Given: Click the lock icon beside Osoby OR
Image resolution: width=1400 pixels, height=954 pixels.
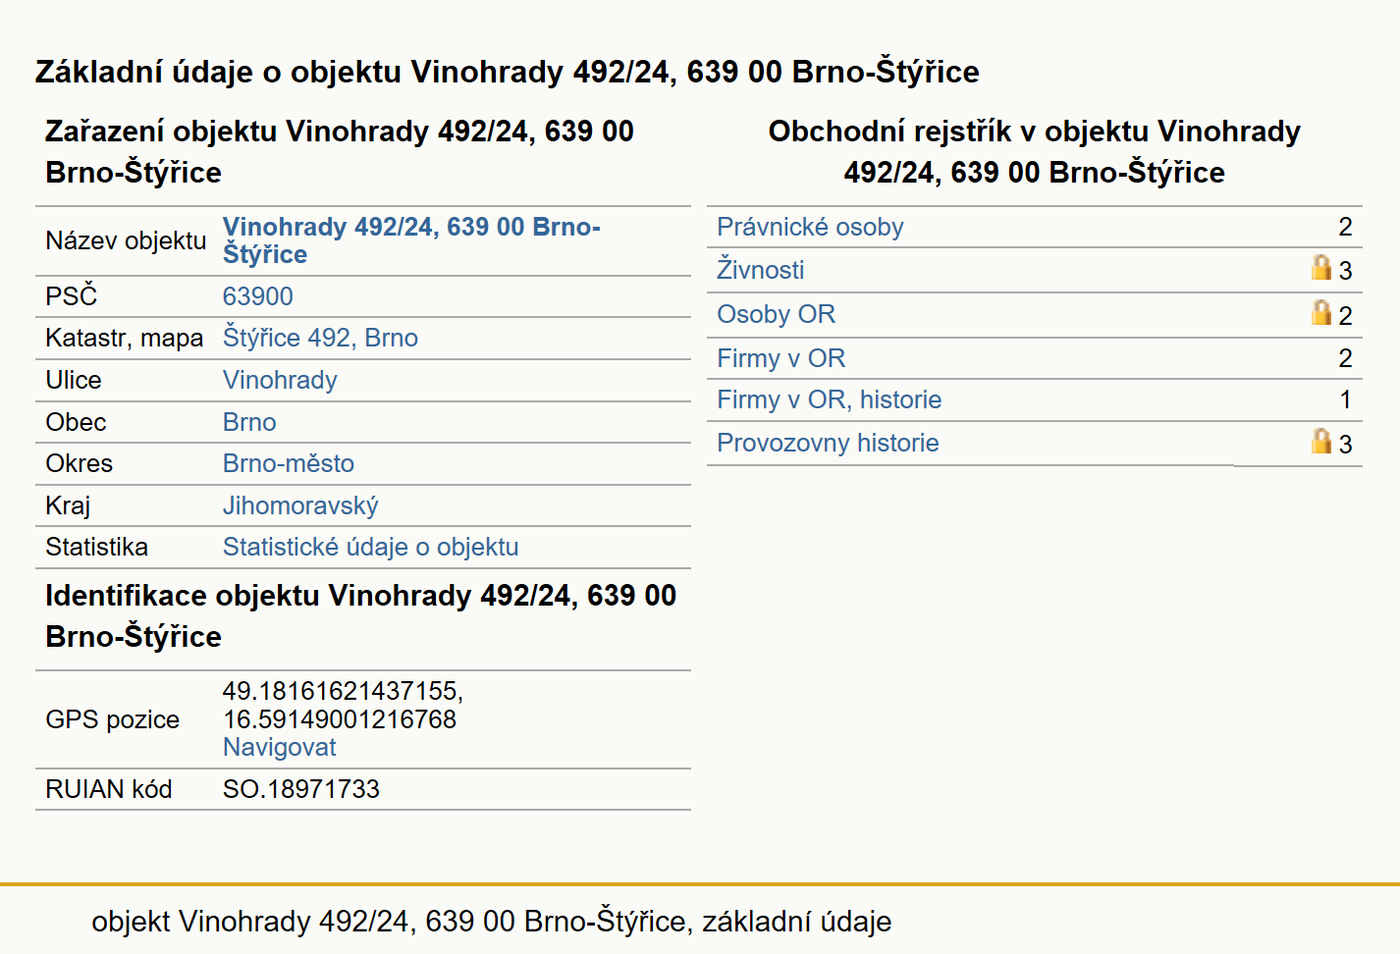Looking at the screenshot, I should tap(1321, 312).
